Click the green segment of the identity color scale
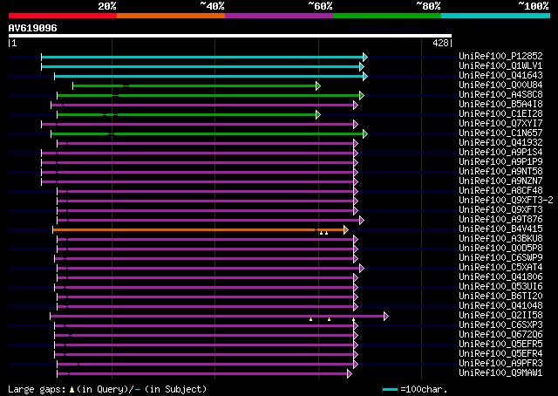Screen dimensions: 558x396 click(x=387, y=16)
